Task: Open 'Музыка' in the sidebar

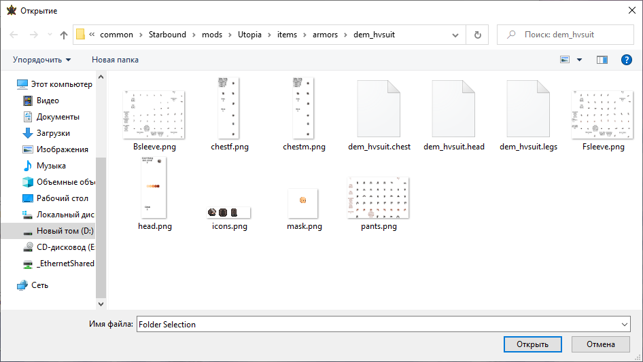Action: pos(44,166)
